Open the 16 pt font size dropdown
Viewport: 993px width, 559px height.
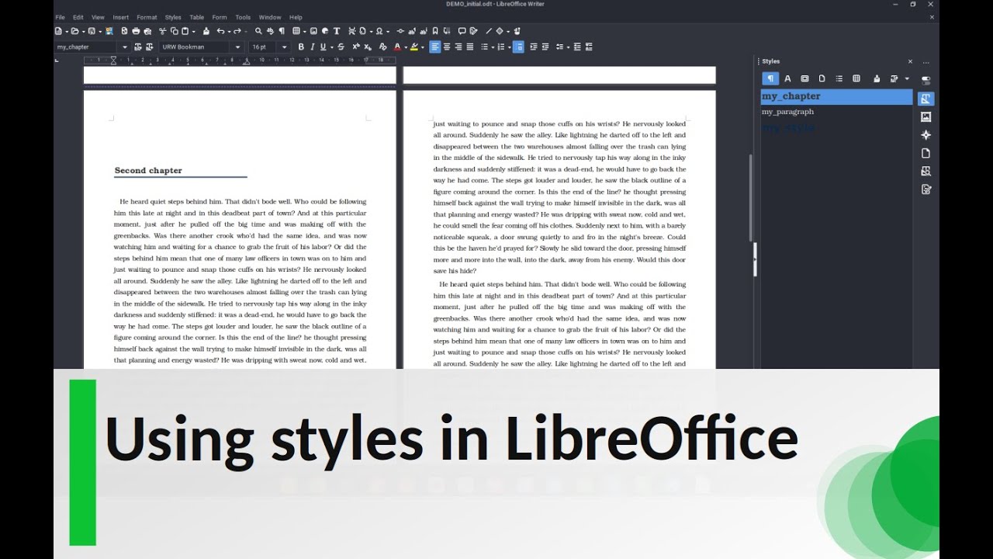(x=284, y=47)
